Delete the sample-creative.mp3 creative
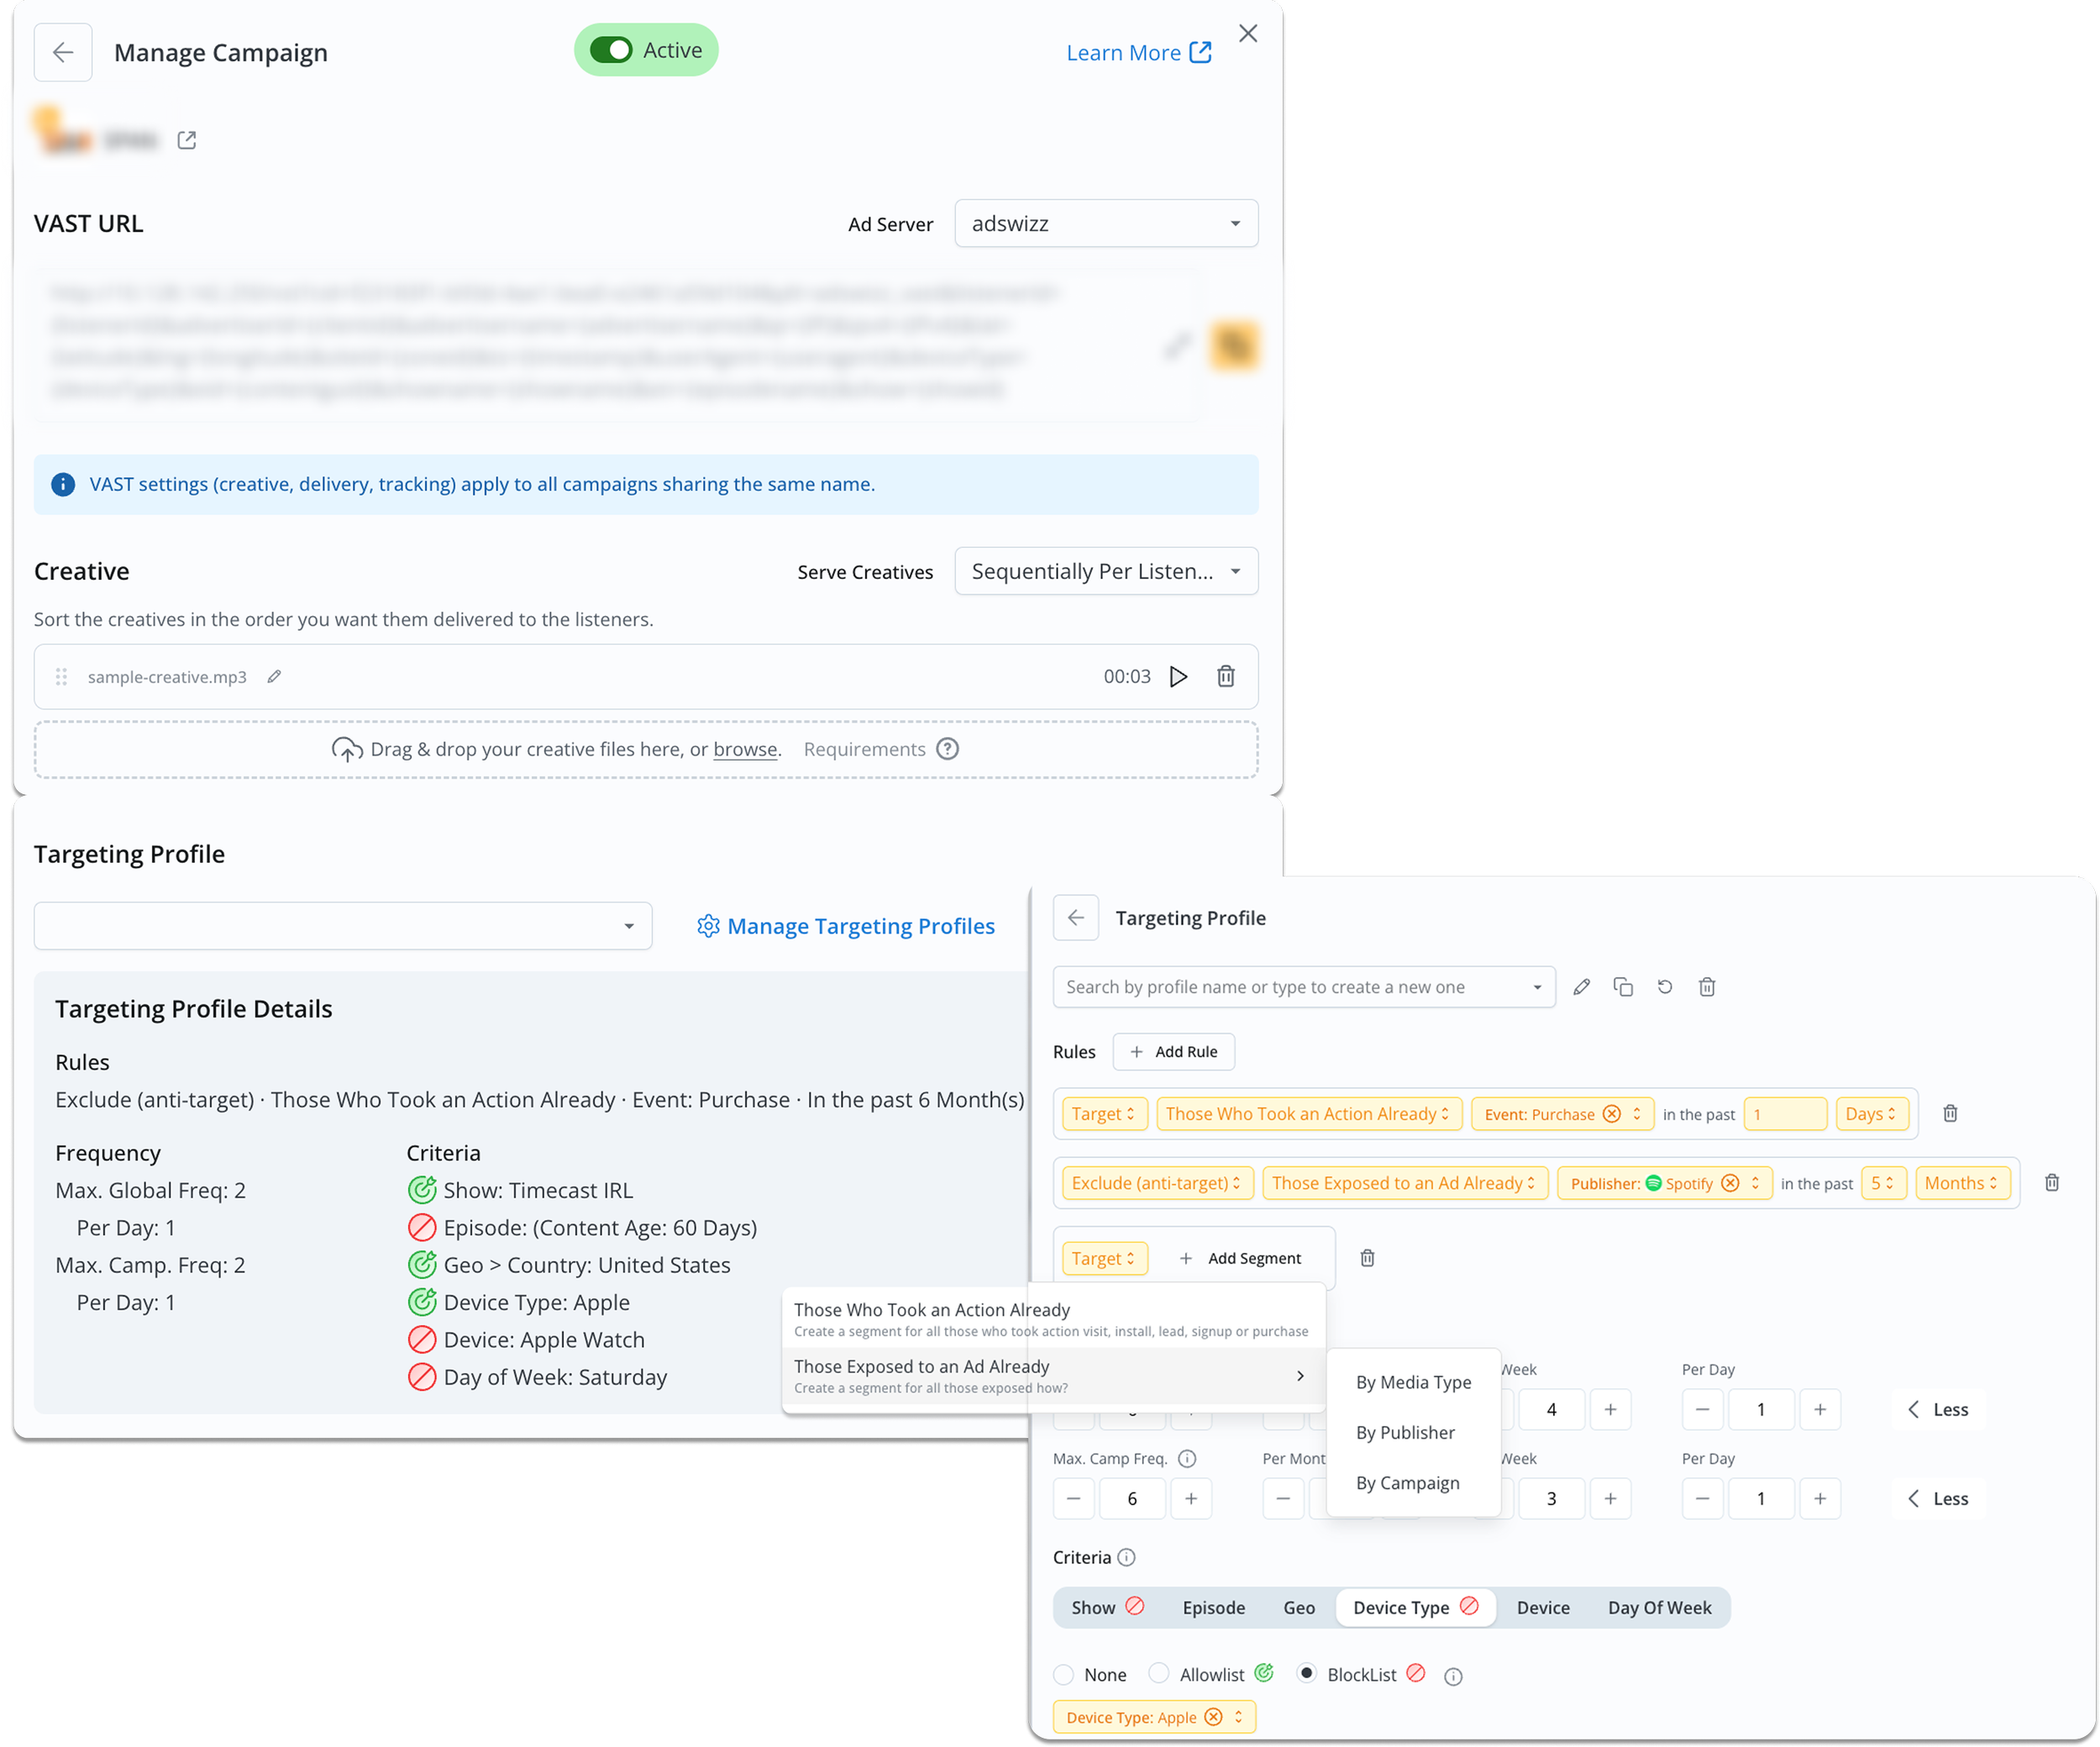Screen dimensions: 2100x1747 [1225, 676]
